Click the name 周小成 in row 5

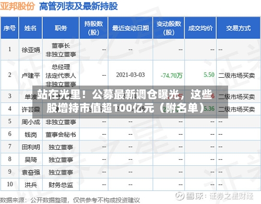(31, 122)
